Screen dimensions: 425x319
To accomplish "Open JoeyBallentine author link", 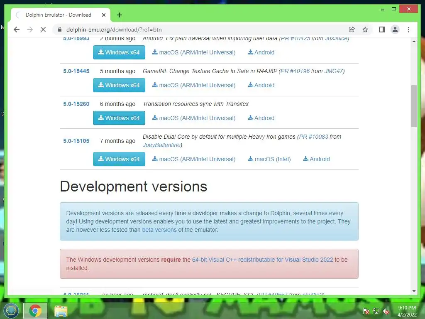I will [161, 145].
